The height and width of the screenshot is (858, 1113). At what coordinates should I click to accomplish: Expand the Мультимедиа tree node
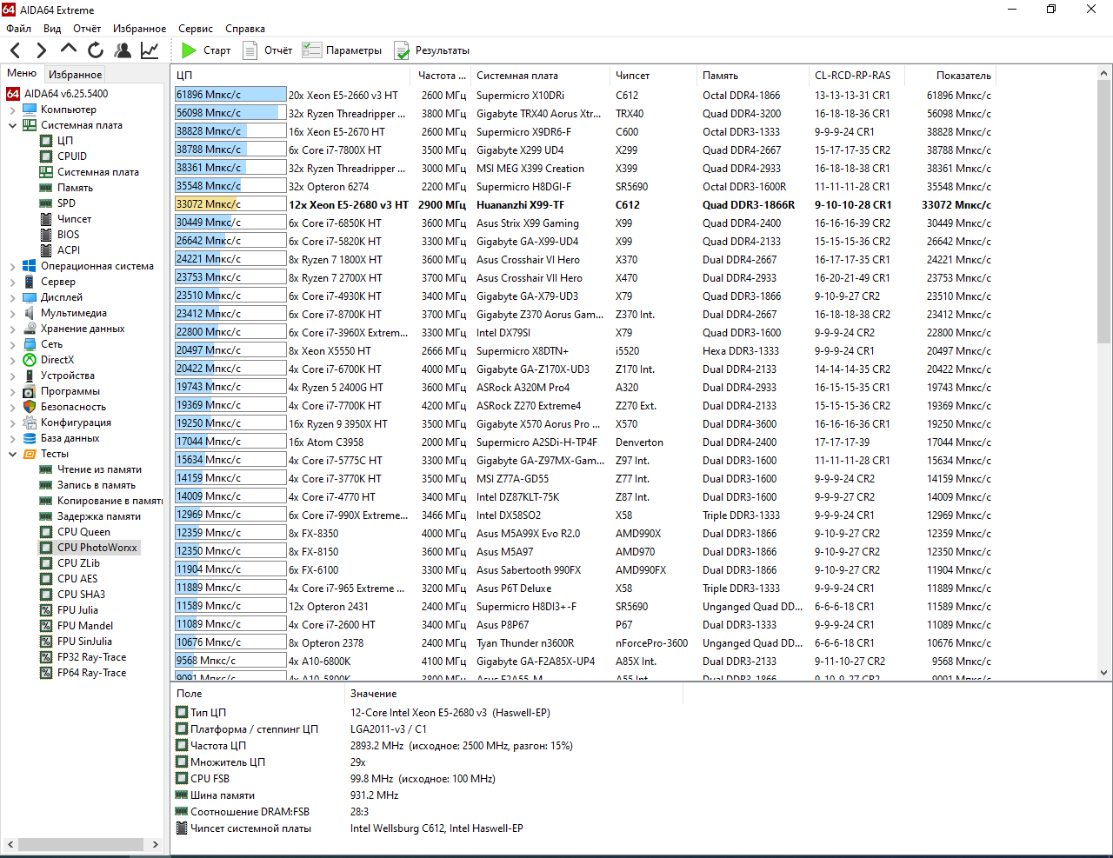pos(12,313)
